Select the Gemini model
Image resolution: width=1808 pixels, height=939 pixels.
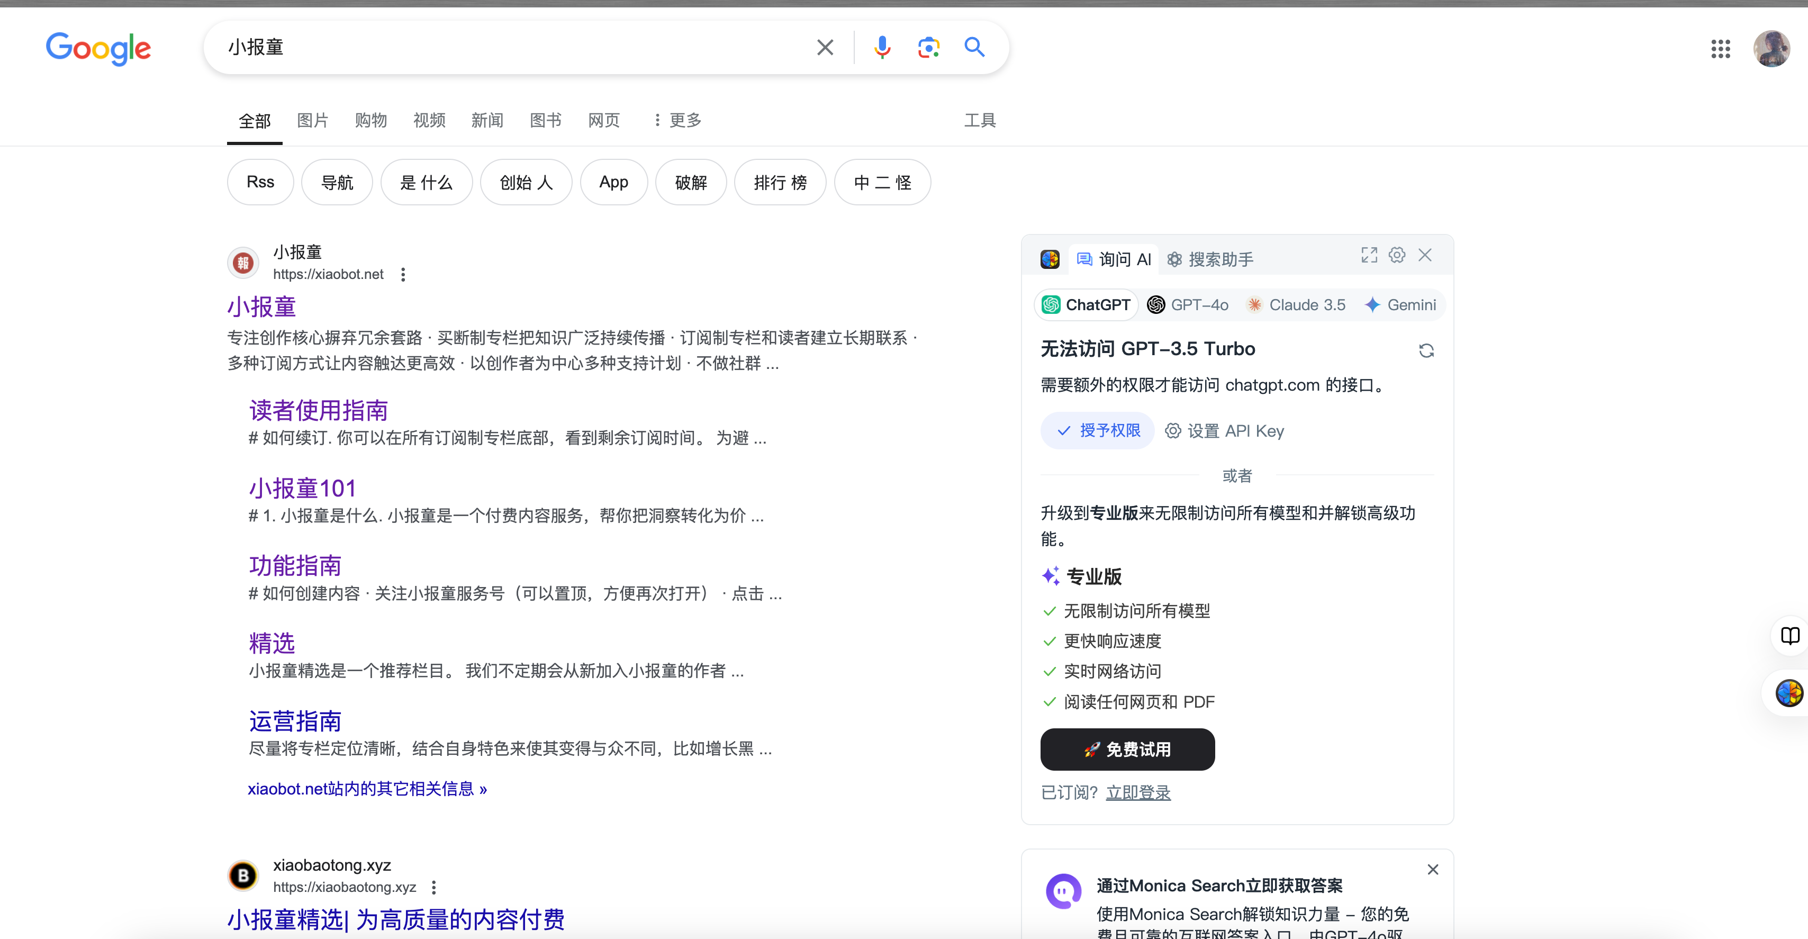point(1400,304)
